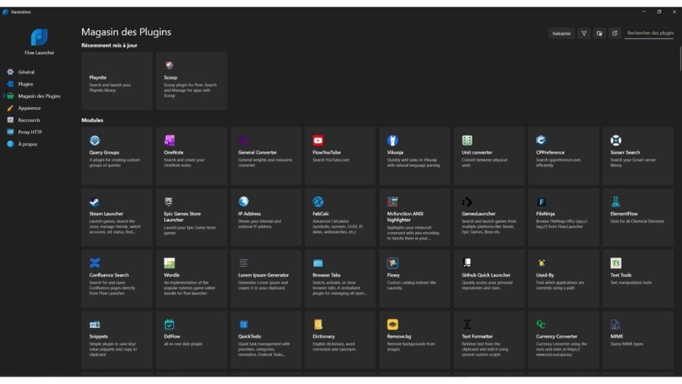Open the Scoop plugin title
Screen dimensions: 682x384
point(170,77)
